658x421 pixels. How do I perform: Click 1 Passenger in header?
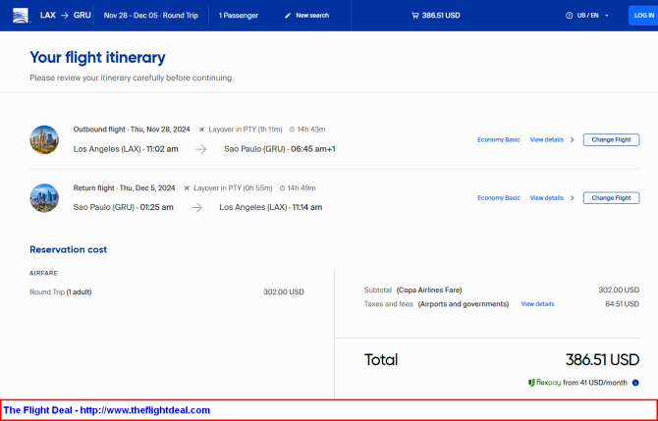(239, 16)
